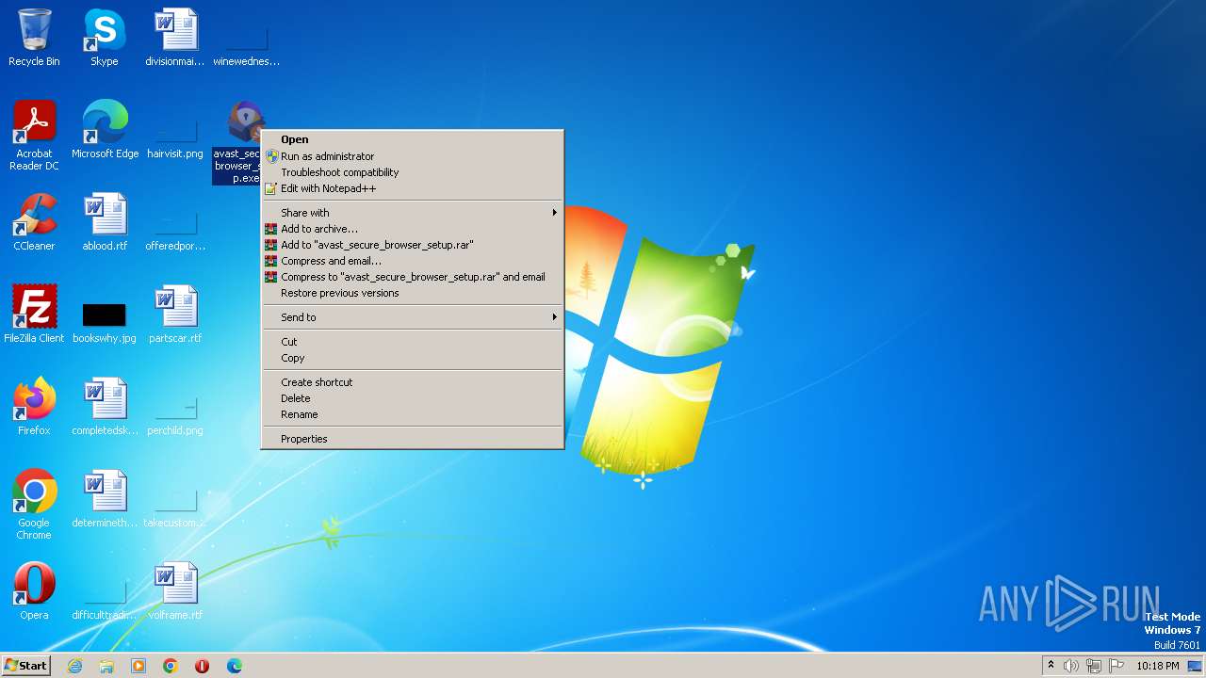Choose Rename in the context menu
This screenshot has width=1206, height=678.
(413, 414)
